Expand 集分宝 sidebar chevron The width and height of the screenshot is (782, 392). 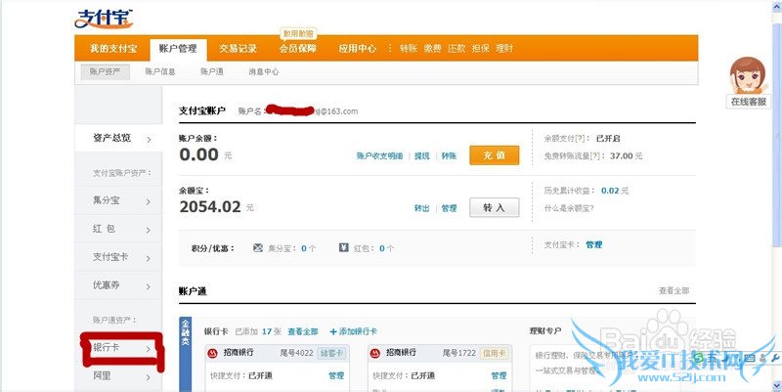(149, 202)
